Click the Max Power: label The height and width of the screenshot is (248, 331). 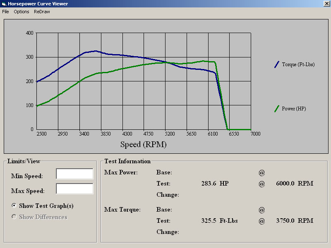(121, 172)
